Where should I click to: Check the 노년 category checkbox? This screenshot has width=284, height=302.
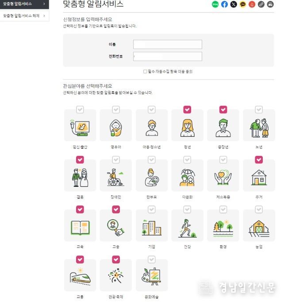259,109
